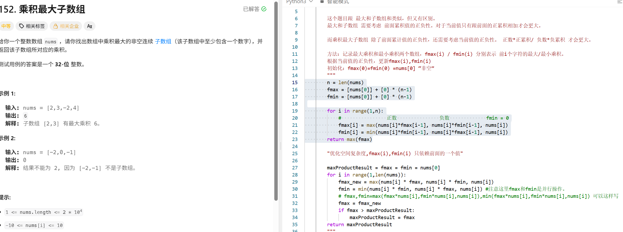Click the explanation mentioning [-2,-1] 不是子数组
Screen dimensions: 623x232
79,168
